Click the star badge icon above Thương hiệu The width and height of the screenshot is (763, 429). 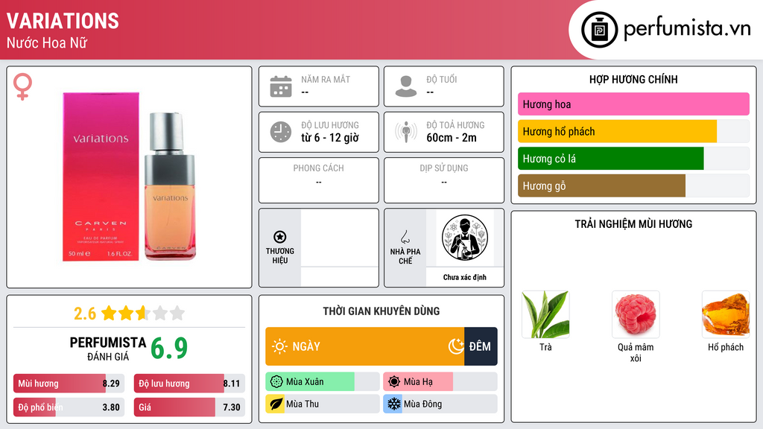point(280,237)
